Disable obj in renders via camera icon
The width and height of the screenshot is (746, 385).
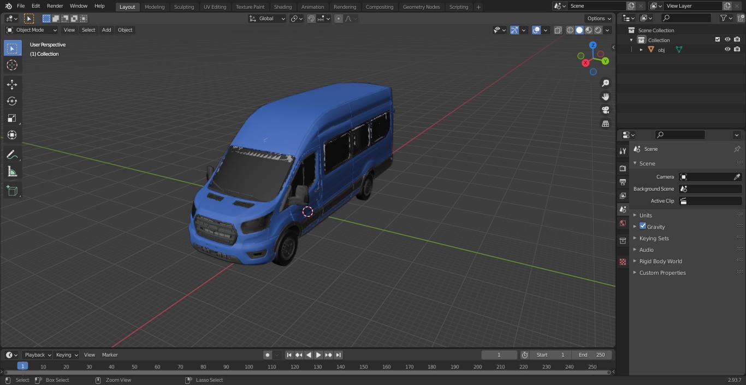pos(737,49)
